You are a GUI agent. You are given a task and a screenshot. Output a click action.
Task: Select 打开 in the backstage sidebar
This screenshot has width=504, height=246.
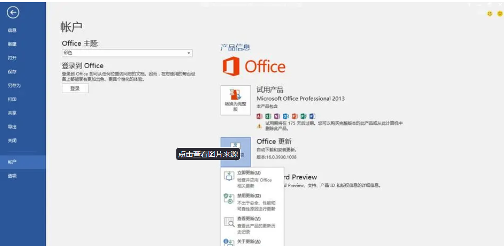12,58
